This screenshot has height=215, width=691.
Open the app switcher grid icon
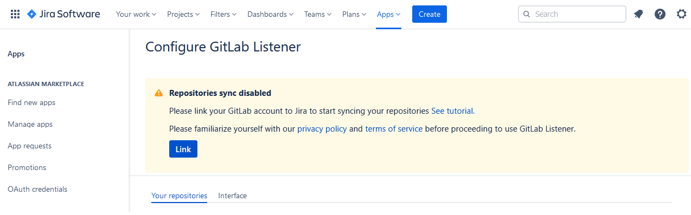[15, 14]
